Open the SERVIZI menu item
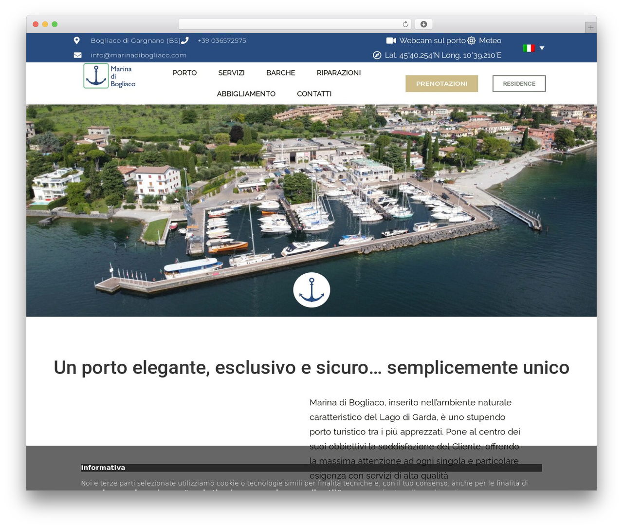This screenshot has width=623, height=528. click(231, 73)
